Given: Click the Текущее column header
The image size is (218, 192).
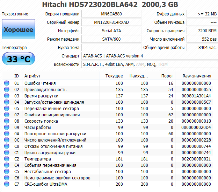Looking at the screenshot, I should coord(114,76).
